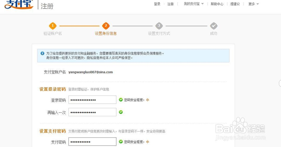This screenshot has height=147, width=281.
Task: Click the 设置身份信息 step label
Action: pos(106,34)
